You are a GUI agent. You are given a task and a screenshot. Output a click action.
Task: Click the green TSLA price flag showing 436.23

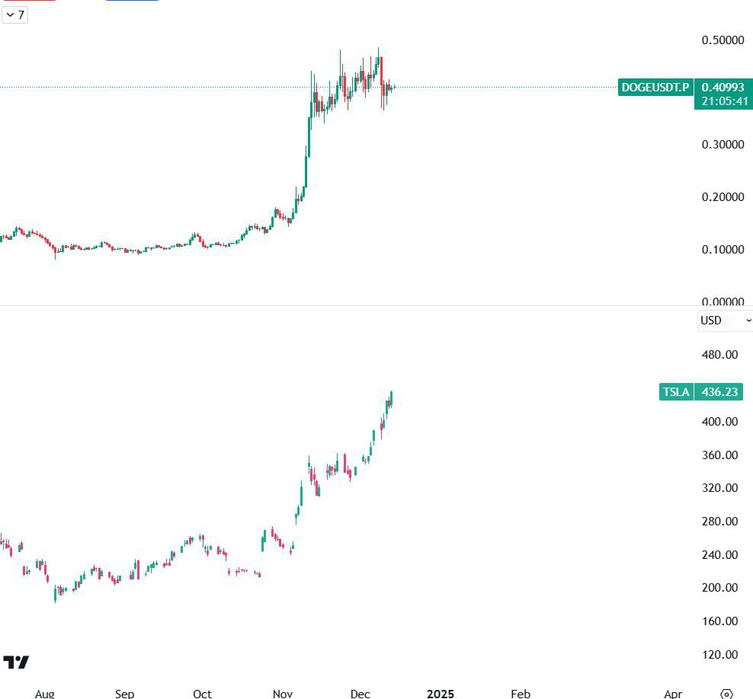coord(718,391)
